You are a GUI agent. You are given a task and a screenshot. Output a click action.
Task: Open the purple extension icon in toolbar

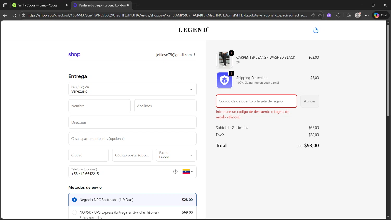(x=329, y=15)
